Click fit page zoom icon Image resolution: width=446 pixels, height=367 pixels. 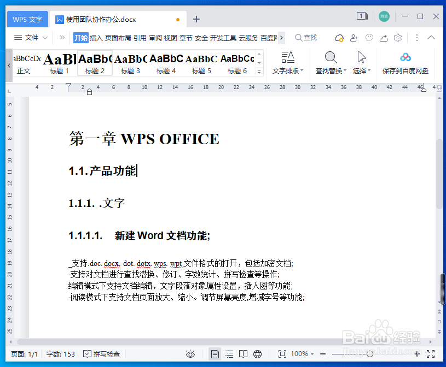[282, 354]
